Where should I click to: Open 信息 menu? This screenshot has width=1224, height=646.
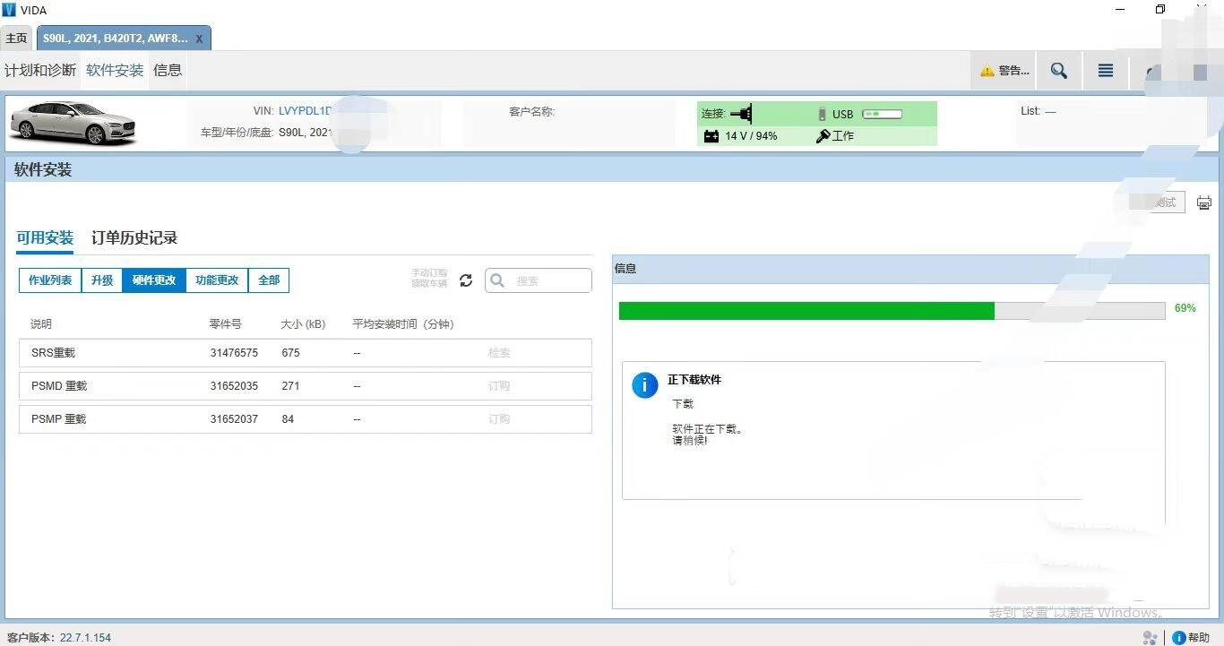pos(168,70)
